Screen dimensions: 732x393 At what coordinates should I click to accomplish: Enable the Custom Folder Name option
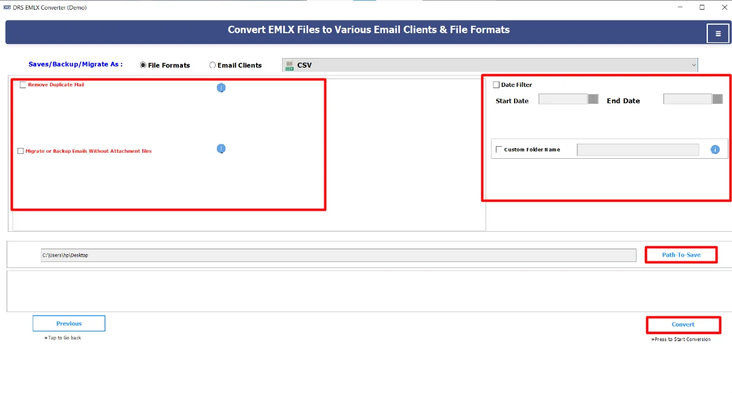[x=499, y=149]
